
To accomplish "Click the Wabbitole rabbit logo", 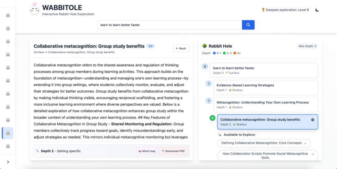I will 34,9.
